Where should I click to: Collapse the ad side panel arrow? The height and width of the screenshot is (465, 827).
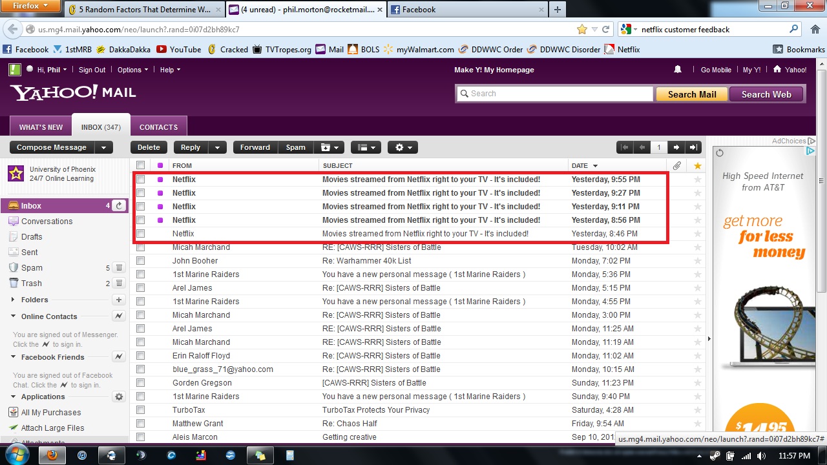(x=709, y=338)
